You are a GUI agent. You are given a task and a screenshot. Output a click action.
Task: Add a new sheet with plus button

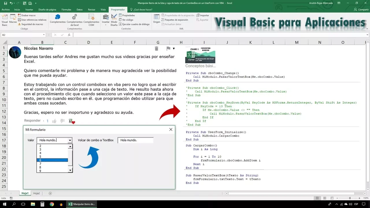pos(50,193)
